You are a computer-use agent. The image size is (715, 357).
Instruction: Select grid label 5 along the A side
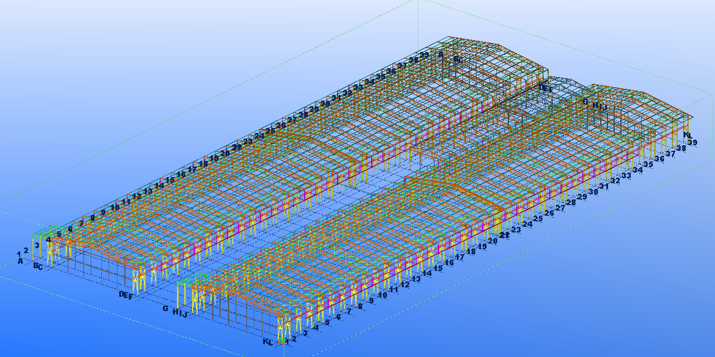pyautogui.click(x=59, y=235)
